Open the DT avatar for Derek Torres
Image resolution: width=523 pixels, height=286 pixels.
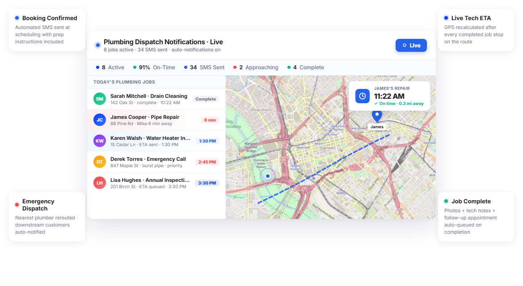pos(99,162)
